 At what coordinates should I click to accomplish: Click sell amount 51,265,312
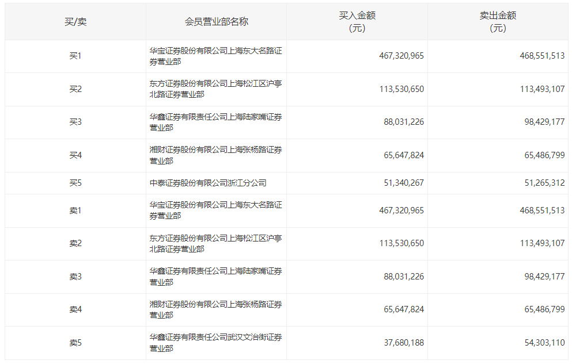coord(542,183)
